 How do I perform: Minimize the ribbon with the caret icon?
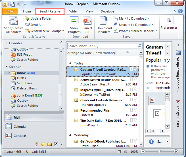174,11
